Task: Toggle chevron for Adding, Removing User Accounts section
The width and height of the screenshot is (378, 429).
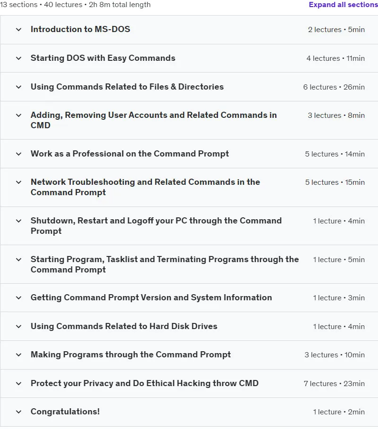Action: (18, 115)
